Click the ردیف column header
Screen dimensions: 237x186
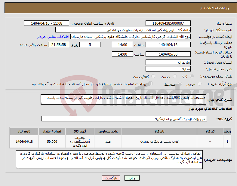(227, 131)
